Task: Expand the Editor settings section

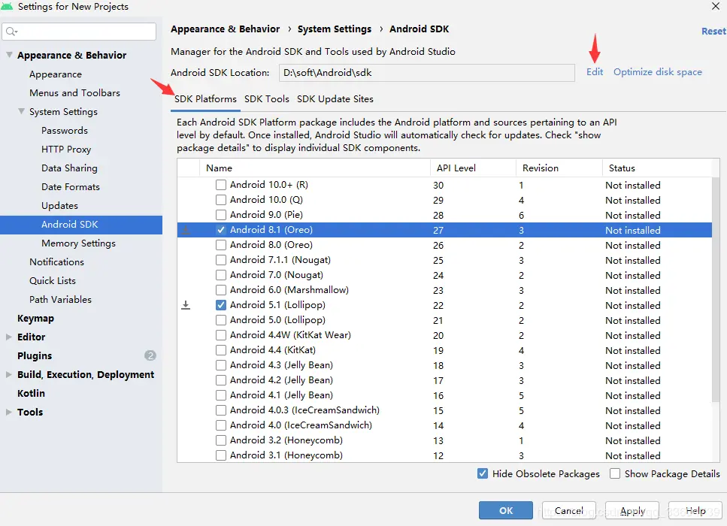Action: (x=9, y=337)
